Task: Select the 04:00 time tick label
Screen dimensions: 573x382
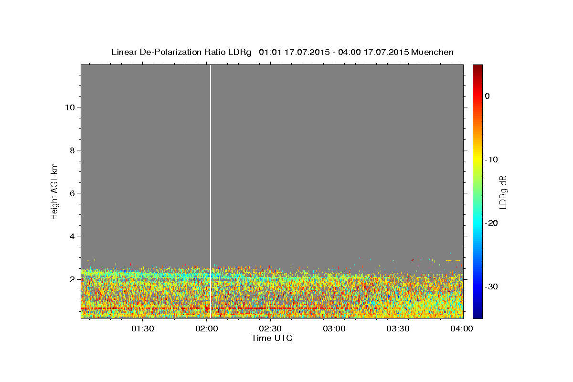Action: (462, 329)
